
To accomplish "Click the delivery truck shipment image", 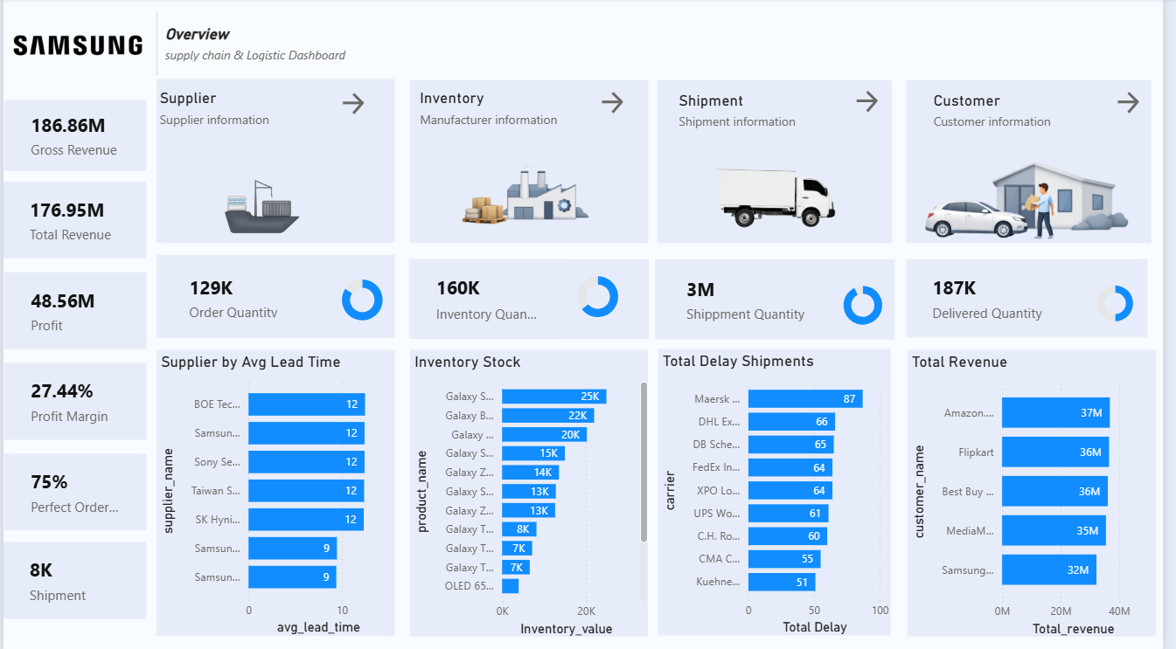I will (775, 197).
